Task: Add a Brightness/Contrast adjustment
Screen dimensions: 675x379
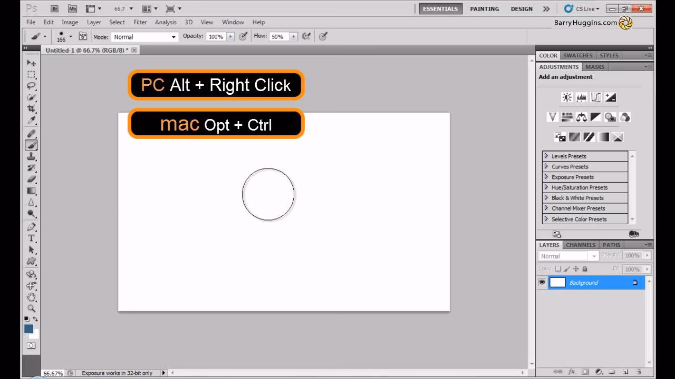Action: (x=566, y=97)
